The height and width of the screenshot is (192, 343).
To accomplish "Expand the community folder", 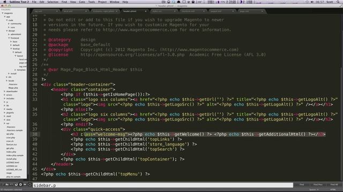I will click(9, 23).
